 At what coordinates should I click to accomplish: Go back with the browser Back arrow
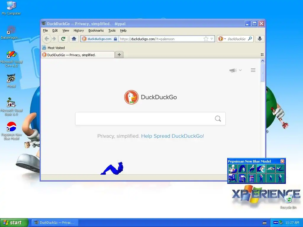point(46,39)
